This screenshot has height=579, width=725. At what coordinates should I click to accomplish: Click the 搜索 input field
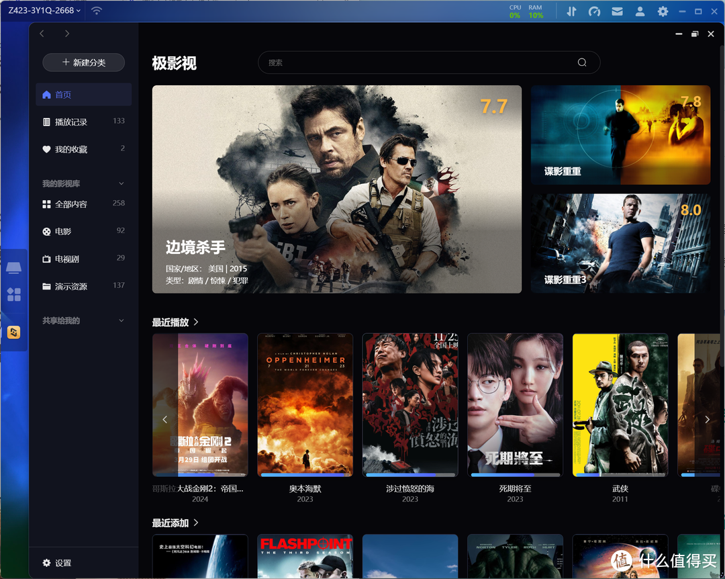(x=416, y=62)
